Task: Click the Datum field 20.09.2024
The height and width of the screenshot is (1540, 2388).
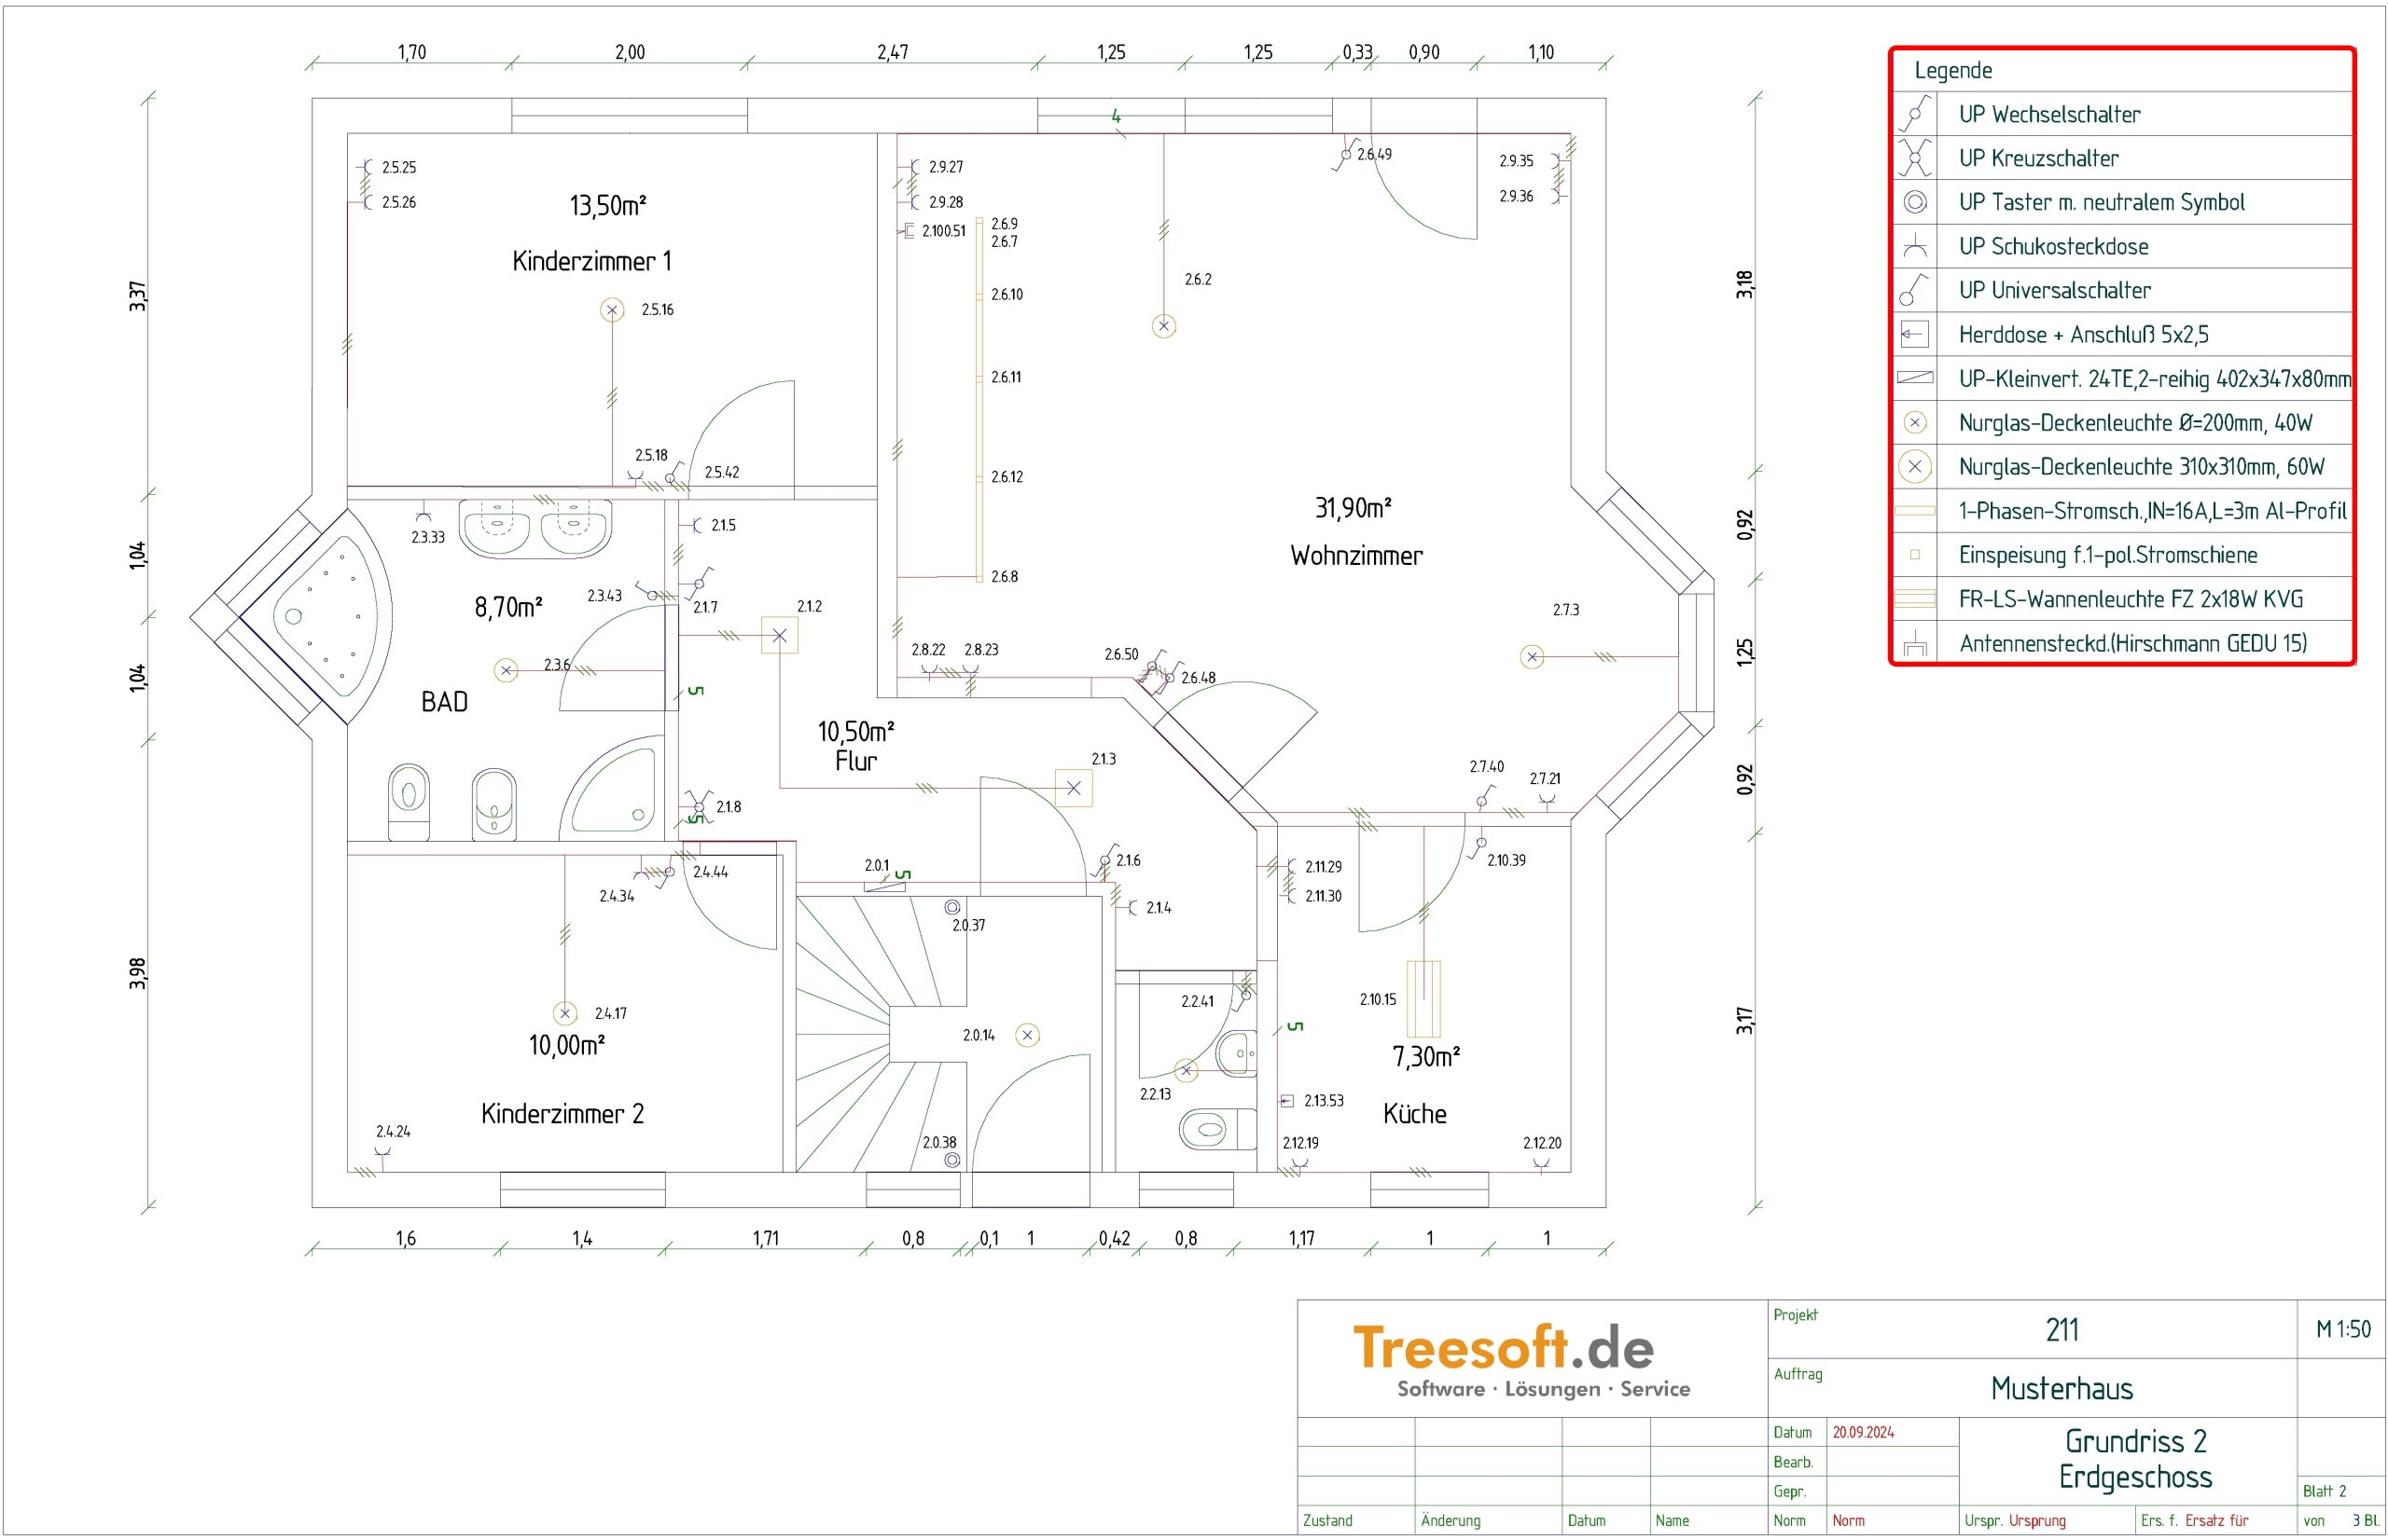Action: [1863, 1432]
